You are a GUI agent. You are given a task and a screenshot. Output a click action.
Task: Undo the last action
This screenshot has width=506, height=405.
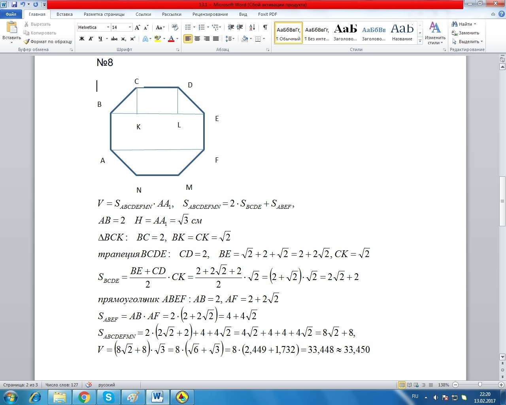coord(23,5)
